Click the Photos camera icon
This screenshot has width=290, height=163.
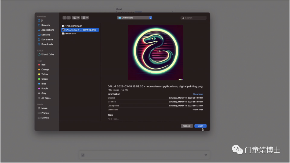click(x=39, y=113)
